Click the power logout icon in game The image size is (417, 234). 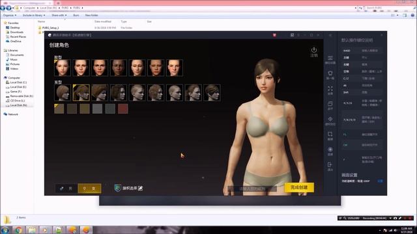(x=314, y=50)
